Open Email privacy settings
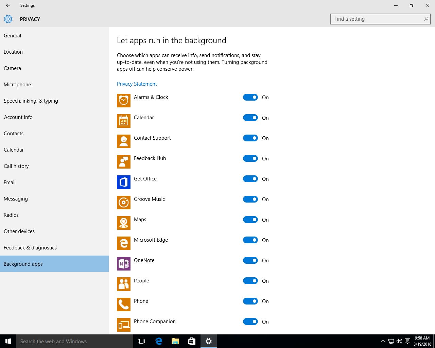The height and width of the screenshot is (348, 435). point(54,182)
